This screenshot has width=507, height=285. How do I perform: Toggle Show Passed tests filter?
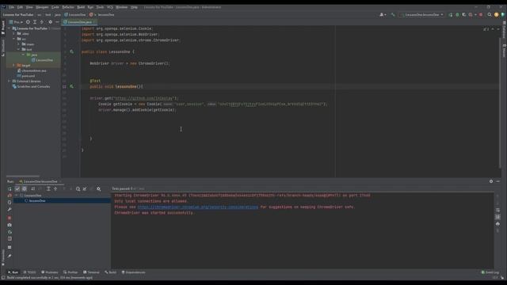(17, 188)
